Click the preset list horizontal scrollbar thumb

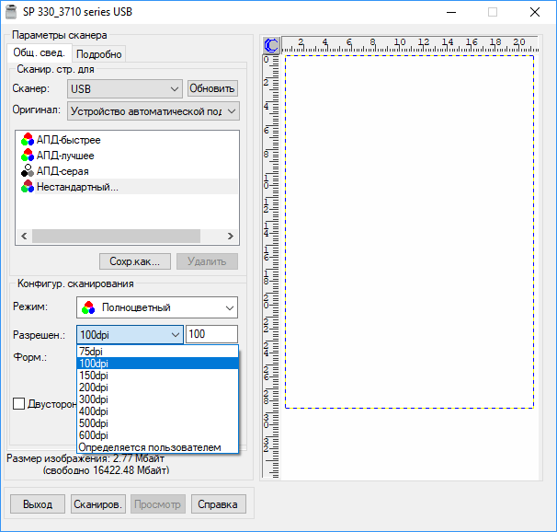coord(116,237)
